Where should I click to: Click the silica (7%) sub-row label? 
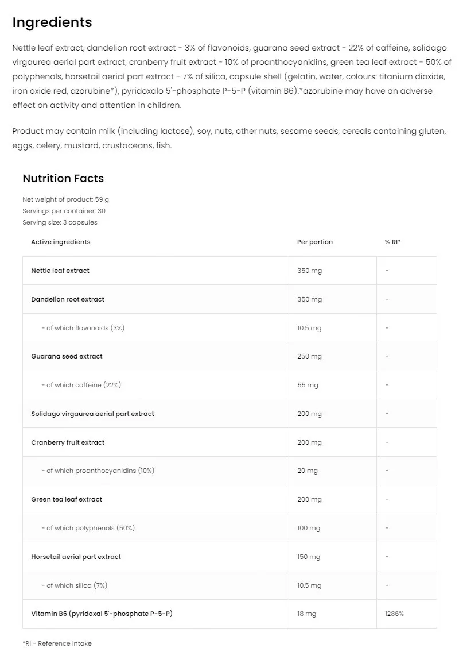[74, 585]
